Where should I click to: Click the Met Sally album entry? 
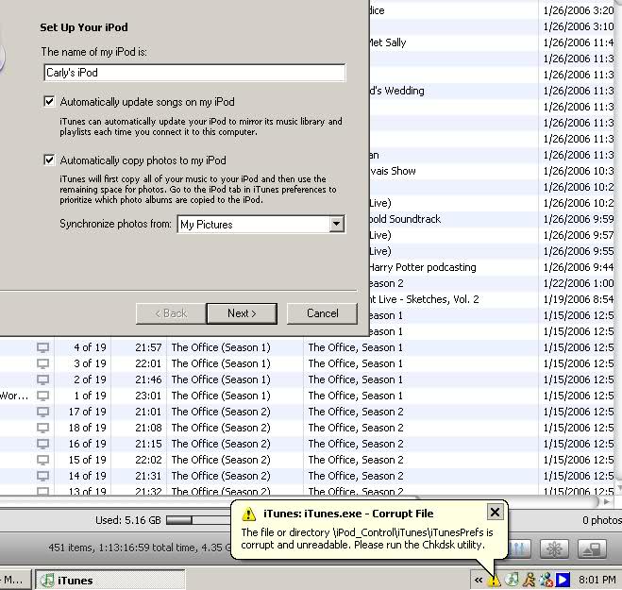(x=387, y=42)
